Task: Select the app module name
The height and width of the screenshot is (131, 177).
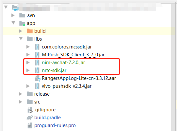Action: 31,24
